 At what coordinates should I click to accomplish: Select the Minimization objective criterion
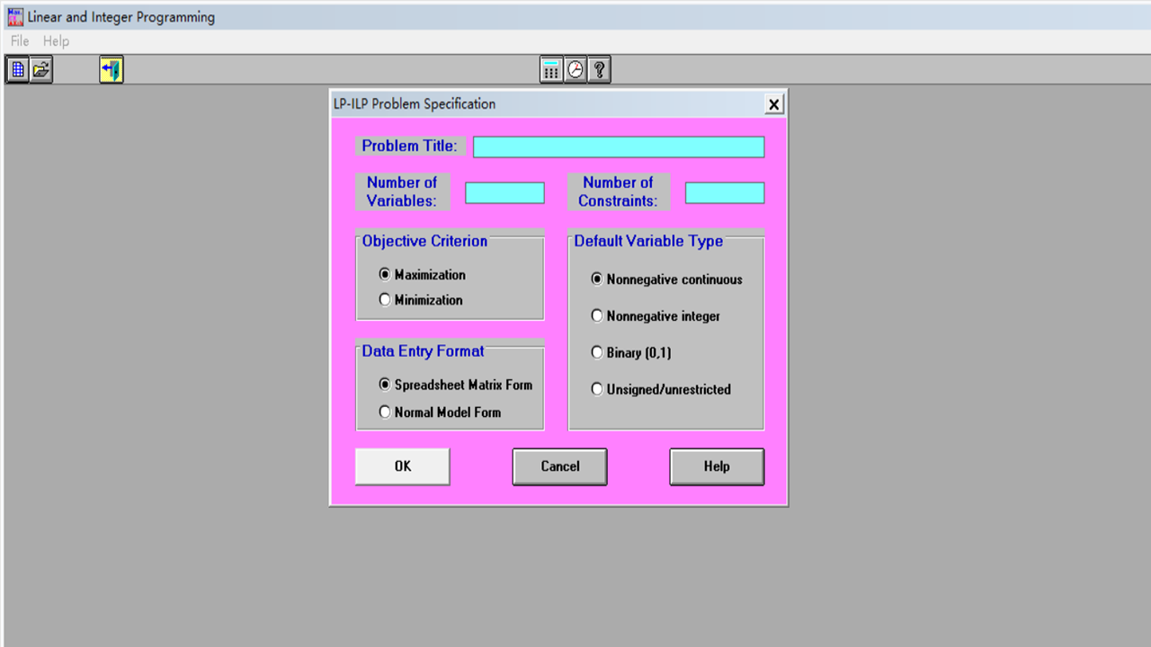tap(386, 300)
